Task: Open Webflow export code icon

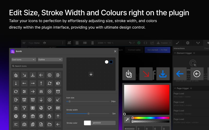Action: coord(146,43)
